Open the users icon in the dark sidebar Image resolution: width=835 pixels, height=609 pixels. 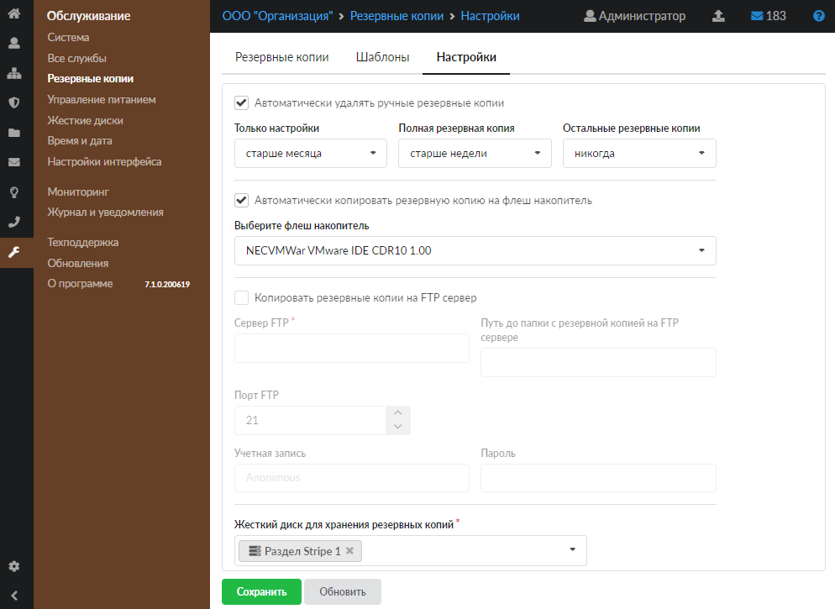[x=14, y=43]
